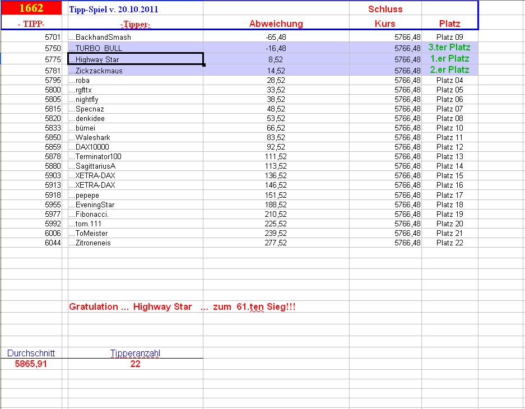Click the green '3.ter Platz' cell

click(x=449, y=47)
